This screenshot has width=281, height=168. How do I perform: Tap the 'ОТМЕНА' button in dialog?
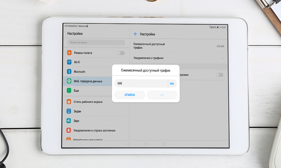[130, 95]
